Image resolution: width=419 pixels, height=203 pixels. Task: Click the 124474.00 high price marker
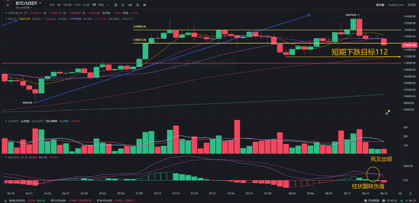351,15
